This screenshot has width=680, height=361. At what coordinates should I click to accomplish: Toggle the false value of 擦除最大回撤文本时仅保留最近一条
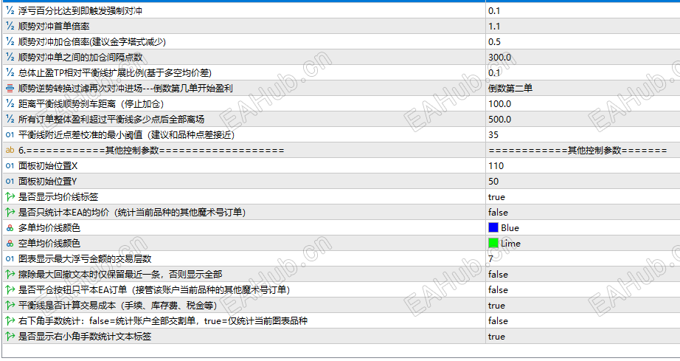(x=498, y=275)
